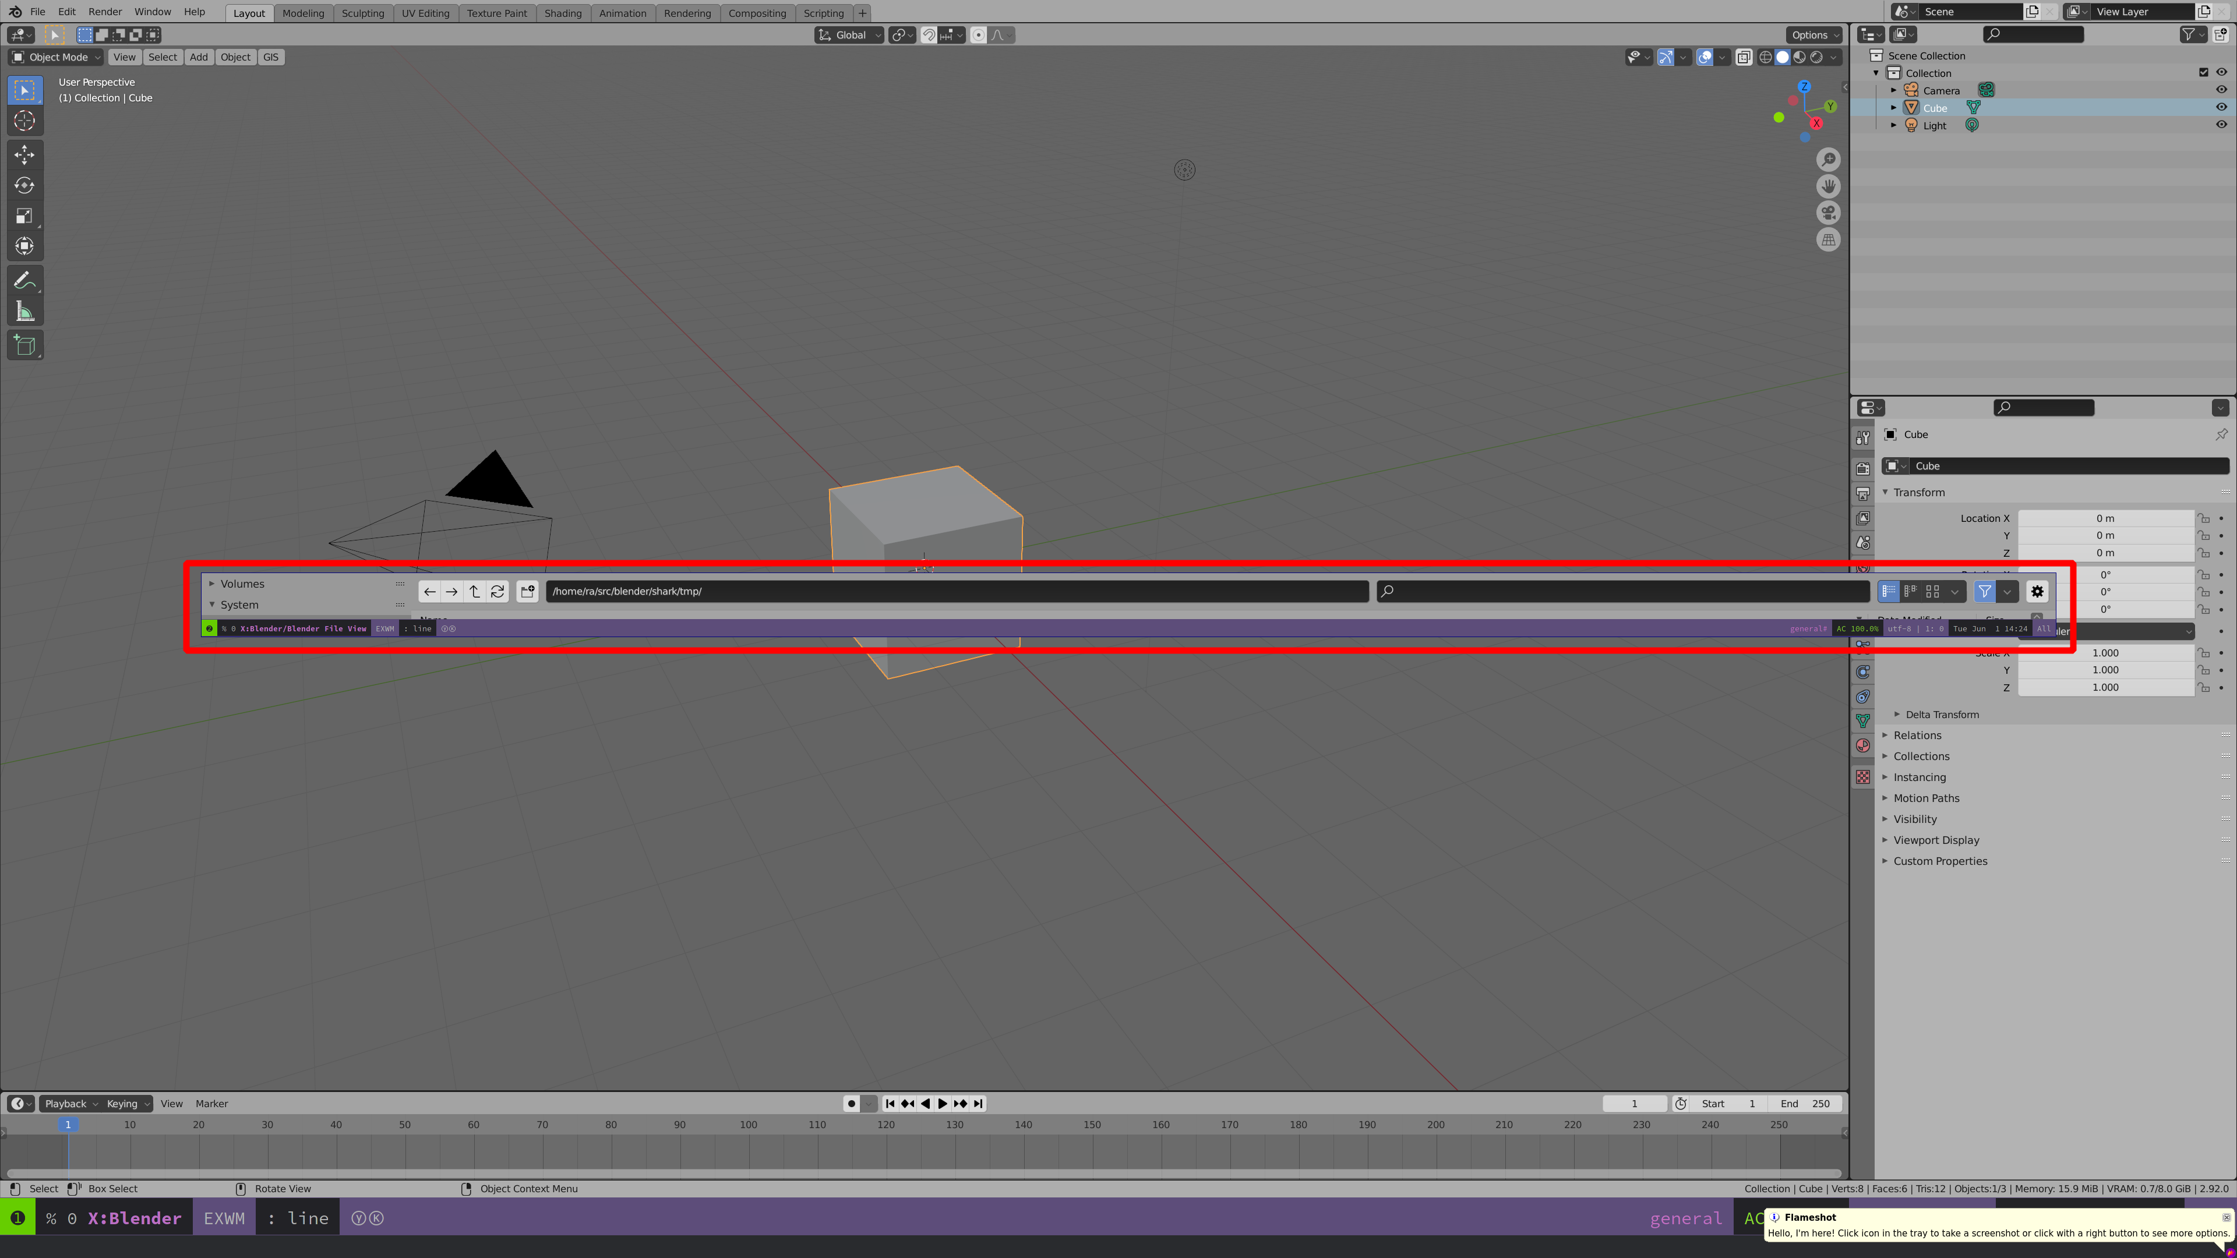The image size is (2237, 1258).
Task: Open the File menu
Action: [37, 12]
